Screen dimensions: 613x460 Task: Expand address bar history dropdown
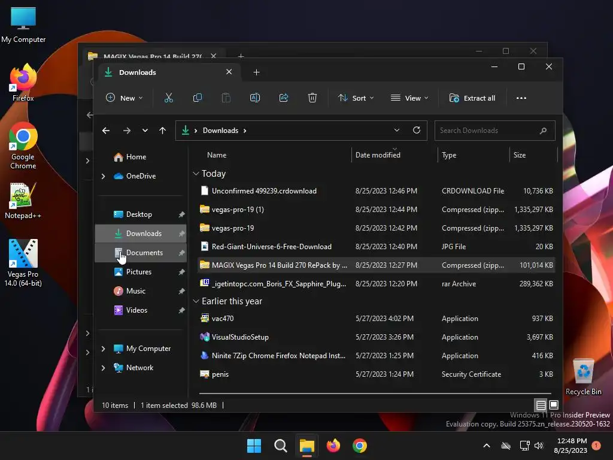(397, 130)
